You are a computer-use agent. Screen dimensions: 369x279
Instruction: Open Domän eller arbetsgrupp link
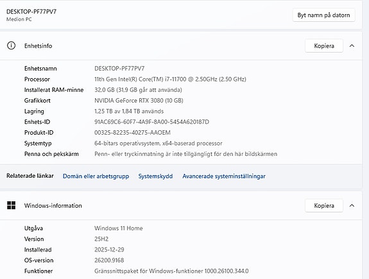96,176
